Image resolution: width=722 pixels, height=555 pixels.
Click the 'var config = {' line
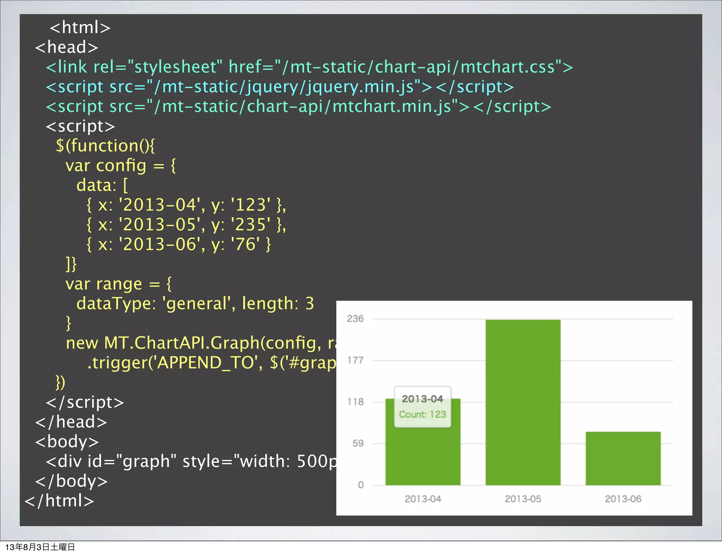coord(121,166)
